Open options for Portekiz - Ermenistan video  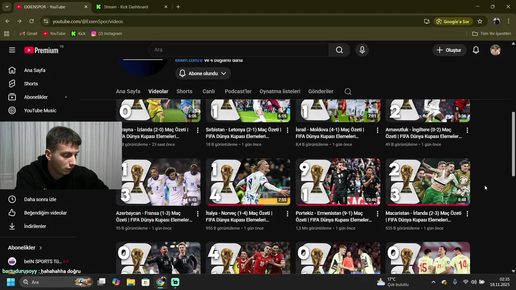coord(377,213)
